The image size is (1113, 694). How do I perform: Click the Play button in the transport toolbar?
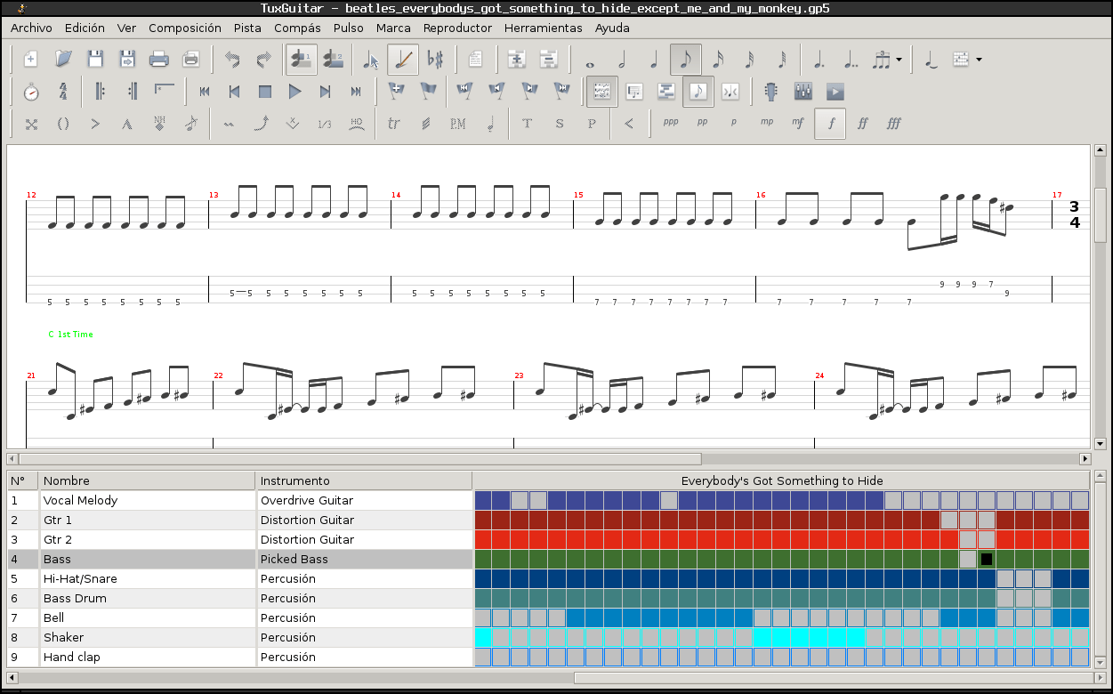click(x=295, y=92)
